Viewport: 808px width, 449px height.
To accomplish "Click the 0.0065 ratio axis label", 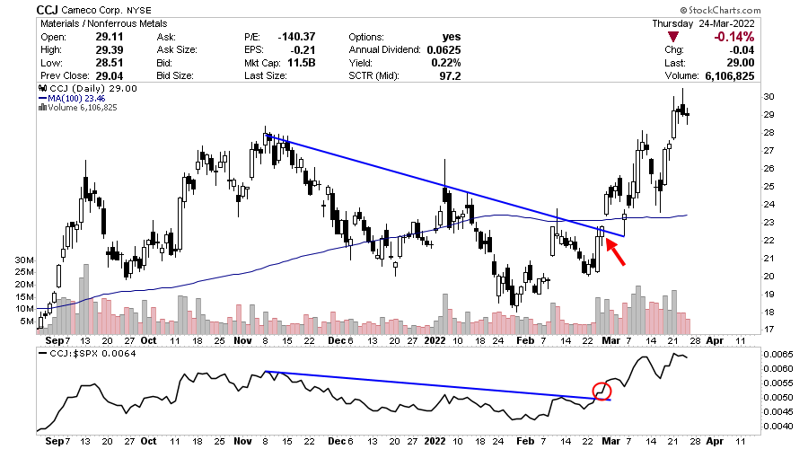I will click(x=778, y=355).
